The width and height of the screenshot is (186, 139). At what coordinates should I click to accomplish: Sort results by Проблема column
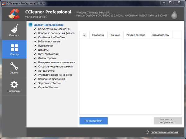pos(98,35)
